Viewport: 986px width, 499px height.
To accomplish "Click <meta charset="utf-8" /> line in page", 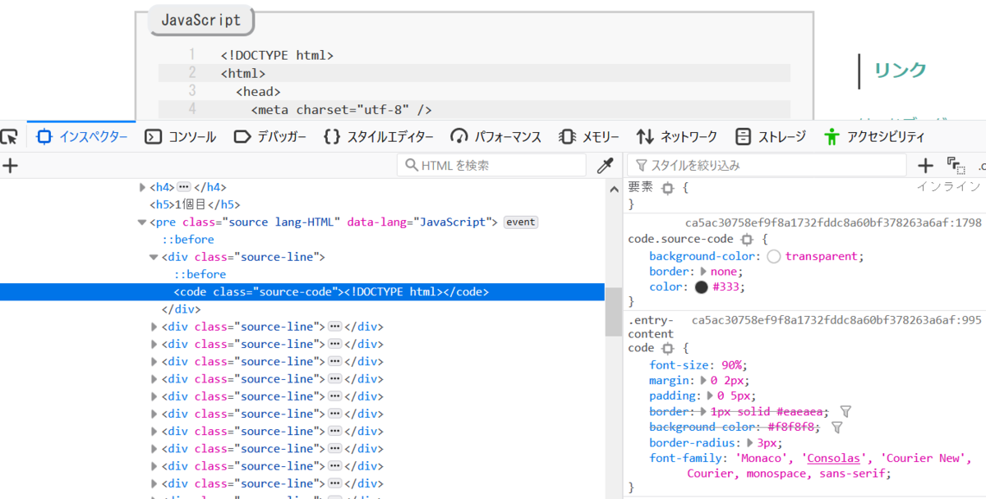I will tap(341, 109).
